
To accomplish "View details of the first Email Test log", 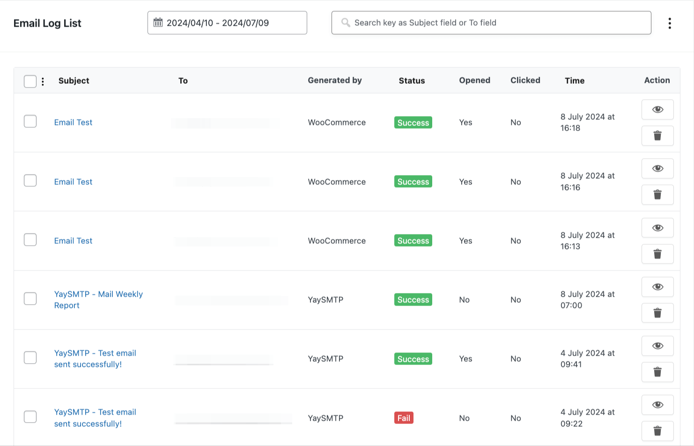I will click(657, 110).
